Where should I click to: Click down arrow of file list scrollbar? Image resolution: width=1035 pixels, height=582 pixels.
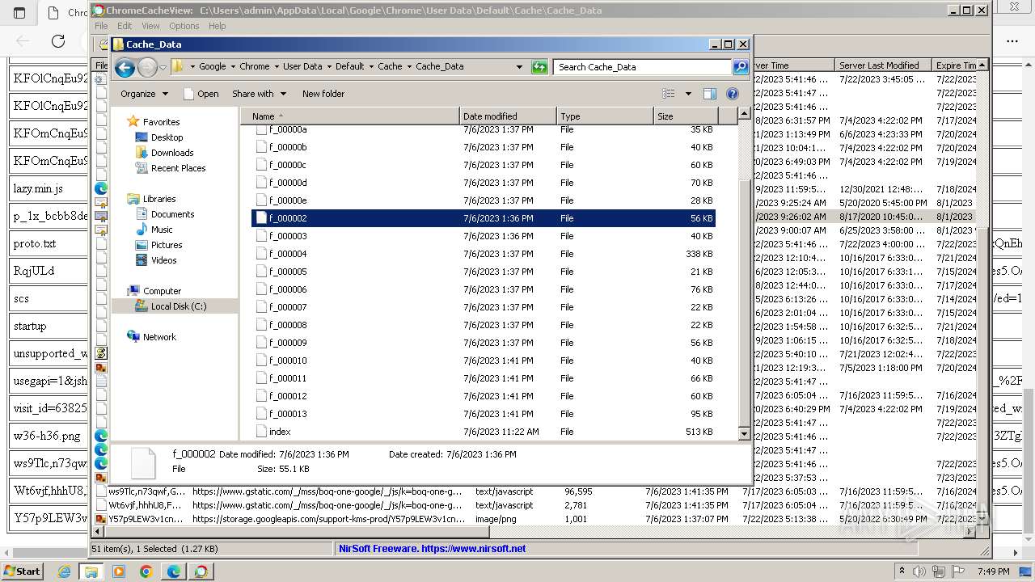point(744,433)
